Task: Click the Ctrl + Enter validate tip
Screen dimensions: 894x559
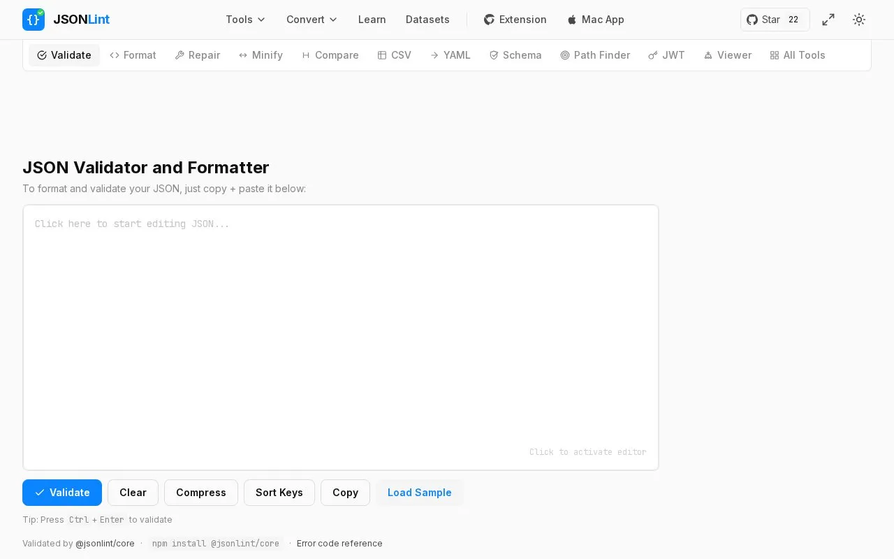Action: [x=97, y=520]
